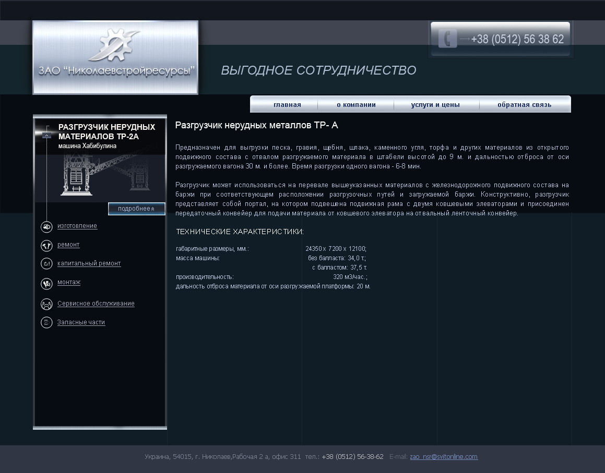Collapse the sidebar using the small up-arrow
Viewport: 605px width, 473px height.
(x=46, y=135)
